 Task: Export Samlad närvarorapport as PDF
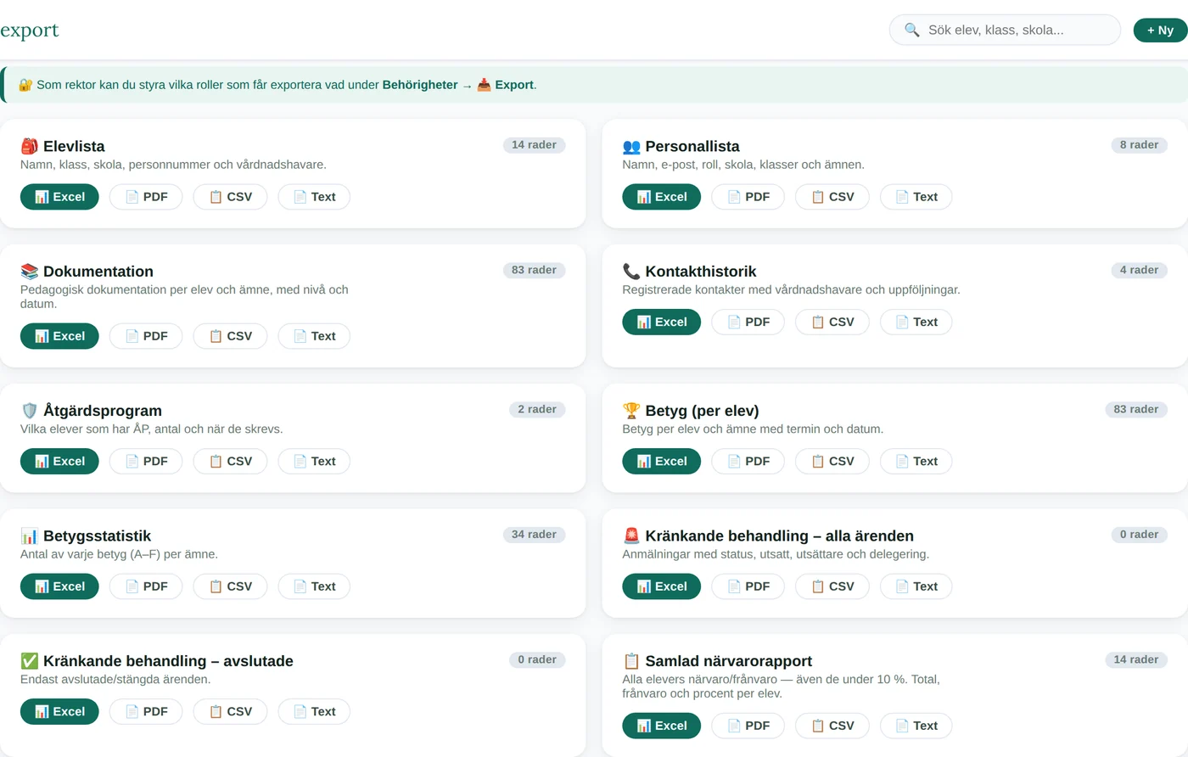click(x=748, y=726)
